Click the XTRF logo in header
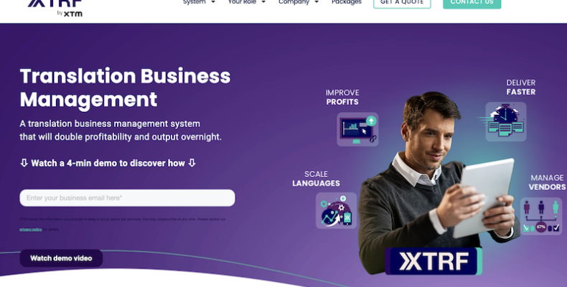 [55, 7]
